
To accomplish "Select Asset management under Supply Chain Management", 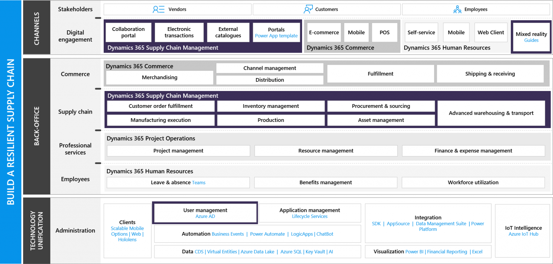I will point(381,120).
